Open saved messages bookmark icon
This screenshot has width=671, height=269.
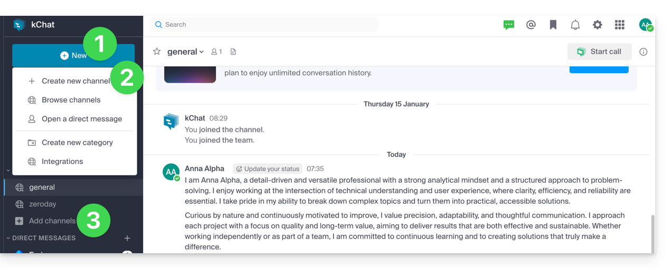click(553, 25)
